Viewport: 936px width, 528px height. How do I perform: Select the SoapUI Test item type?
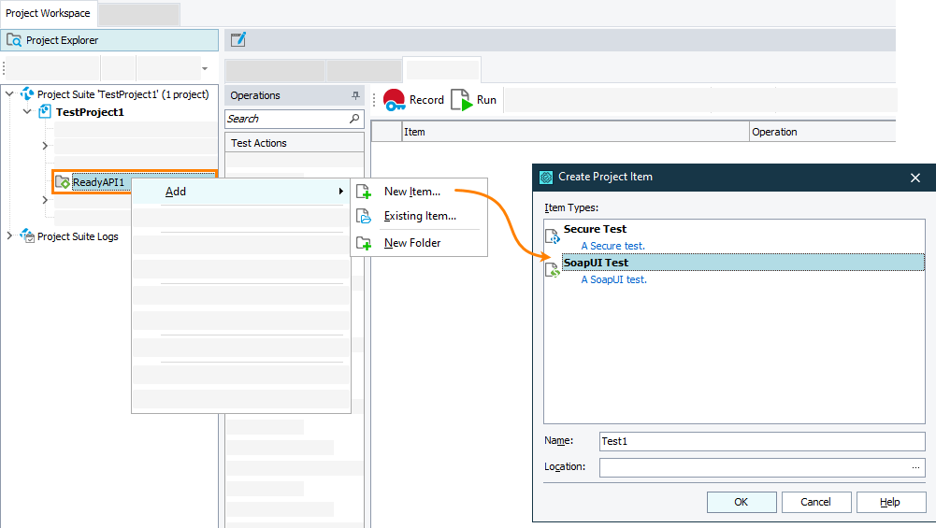pos(596,263)
